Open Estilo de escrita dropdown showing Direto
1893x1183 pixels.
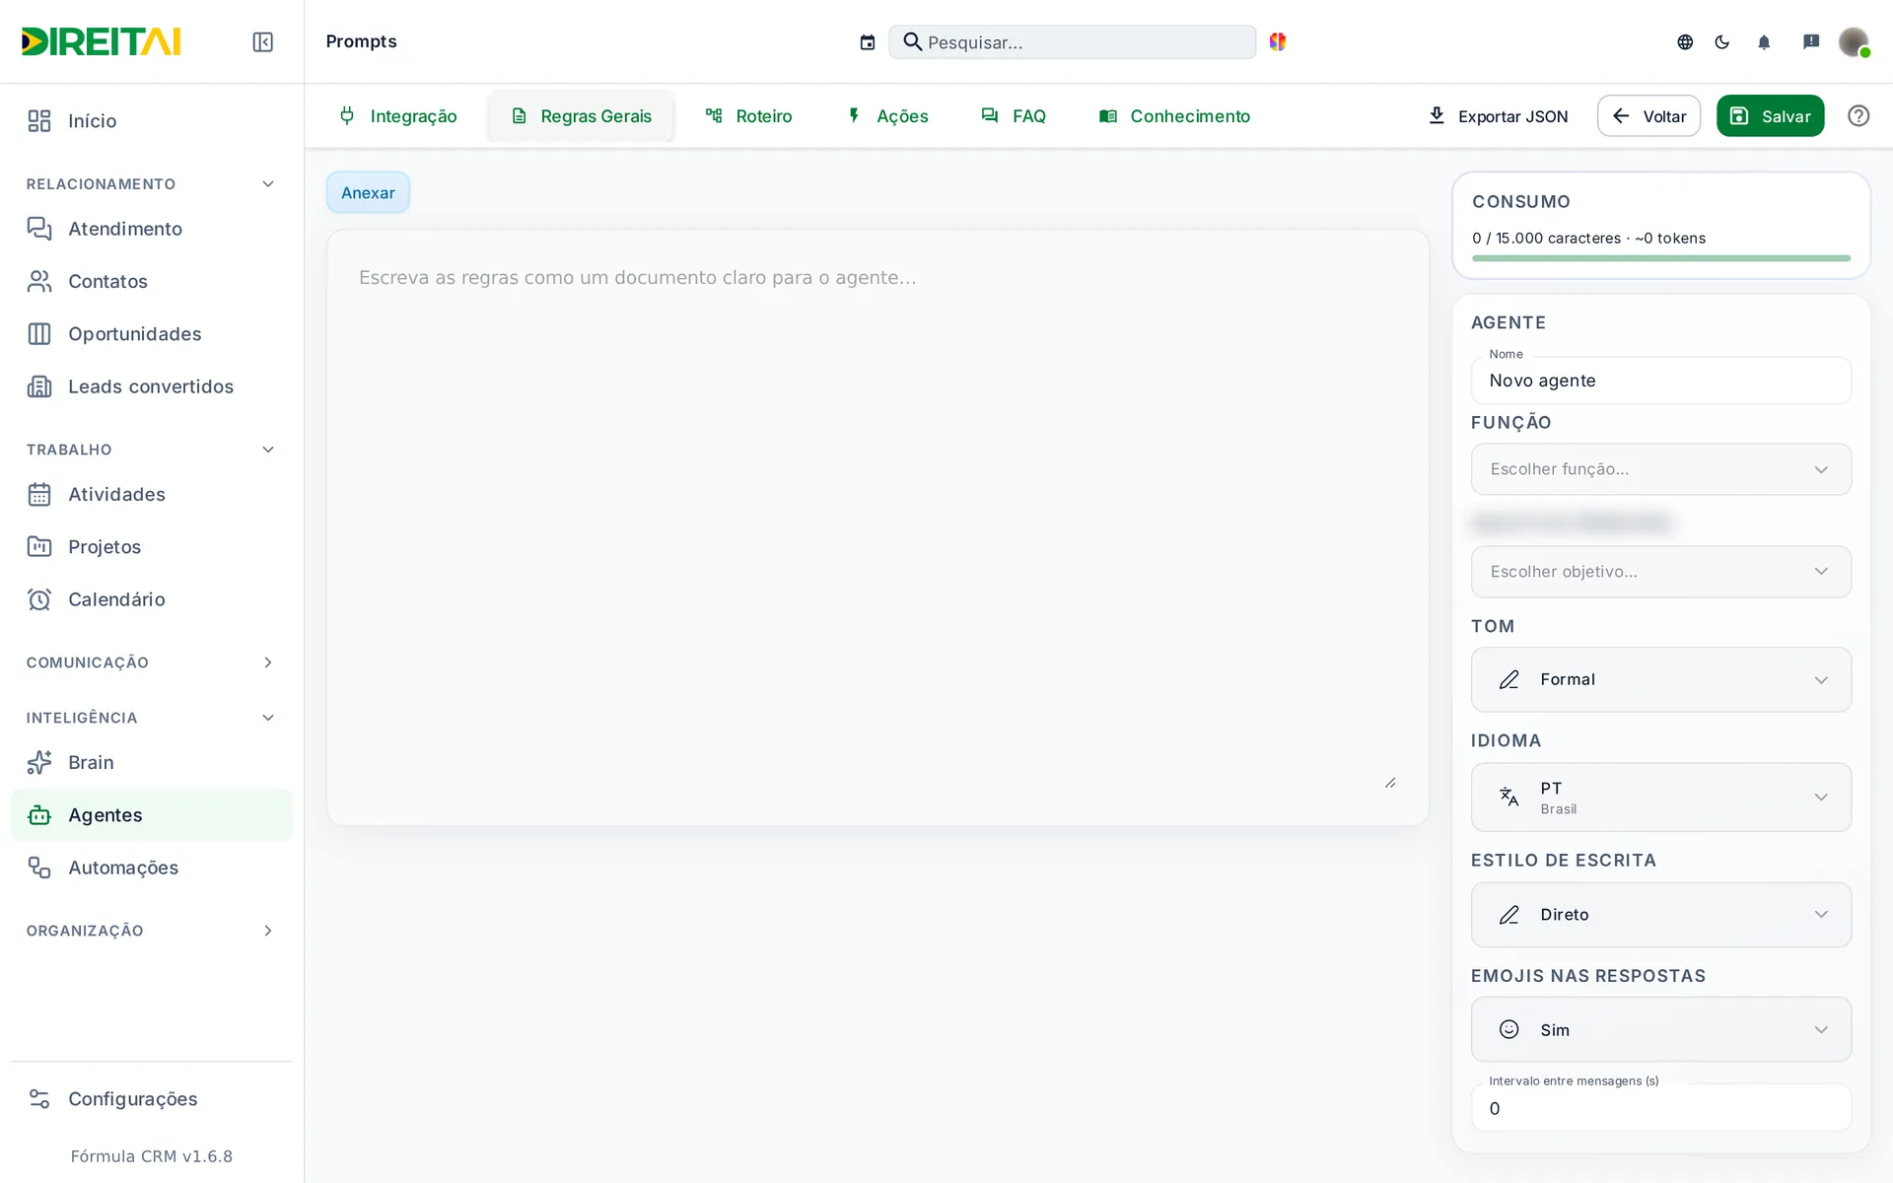(x=1660, y=915)
